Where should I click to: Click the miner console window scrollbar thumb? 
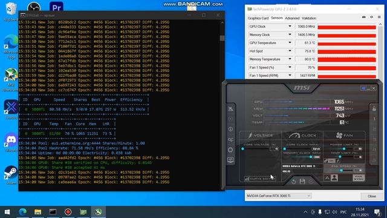[222, 38]
